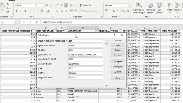Click form scrollbar up arrow

[107, 41]
